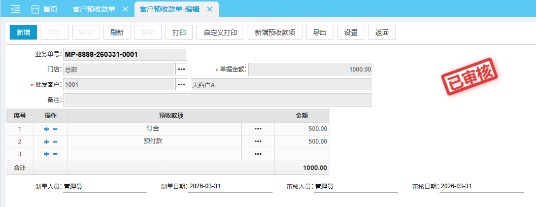Close the 客户预收款单 tab
Screen dimensions: 536x207
[125, 9]
